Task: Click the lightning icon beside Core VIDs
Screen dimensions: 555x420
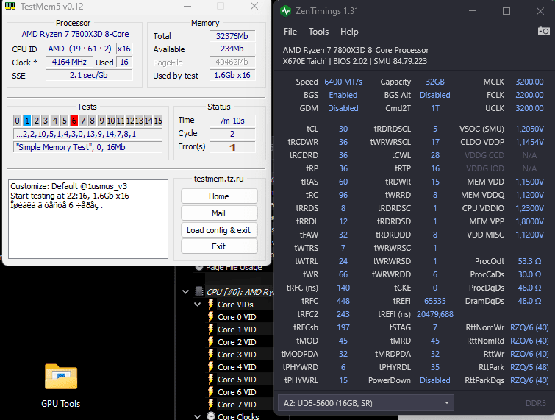Action: (x=210, y=305)
